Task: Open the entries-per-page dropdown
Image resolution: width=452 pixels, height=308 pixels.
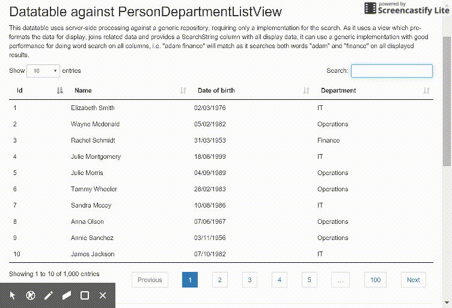Action: pyautogui.click(x=43, y=71)
